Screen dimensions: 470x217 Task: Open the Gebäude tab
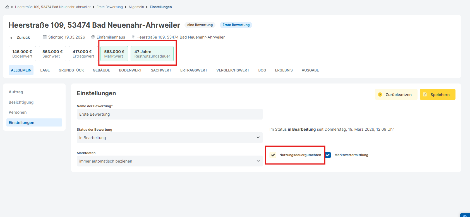click(x=101, y=70)
